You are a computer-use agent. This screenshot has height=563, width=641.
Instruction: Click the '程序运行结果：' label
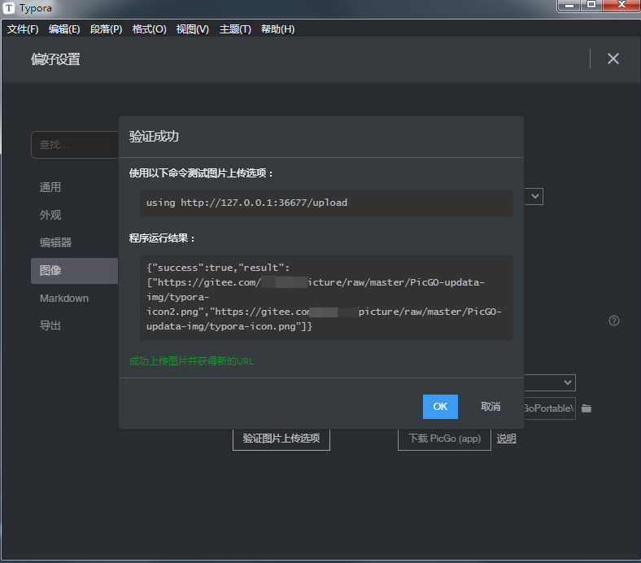click(x=163, y=238)
